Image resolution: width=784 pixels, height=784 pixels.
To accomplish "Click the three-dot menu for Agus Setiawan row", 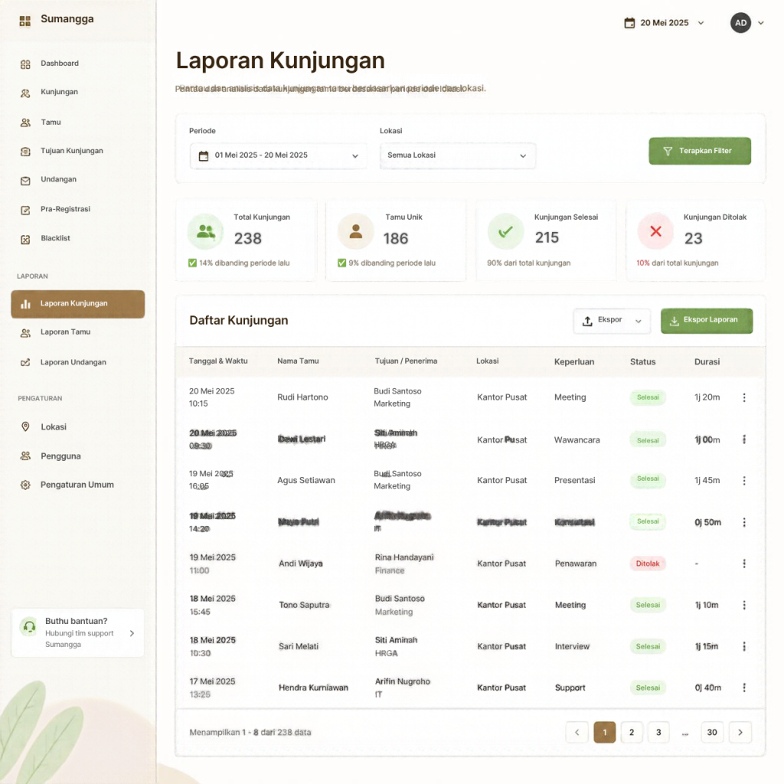I will [744, 481].
